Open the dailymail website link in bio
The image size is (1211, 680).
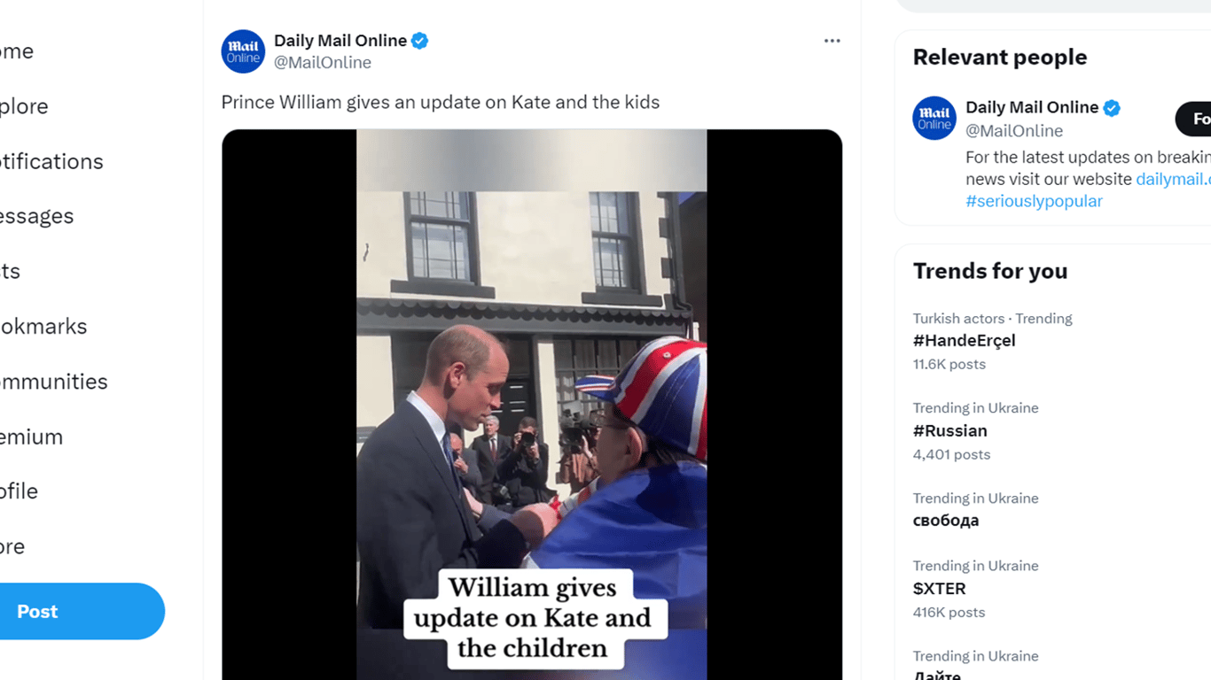pyautogui.click(x=1172, y=179)
